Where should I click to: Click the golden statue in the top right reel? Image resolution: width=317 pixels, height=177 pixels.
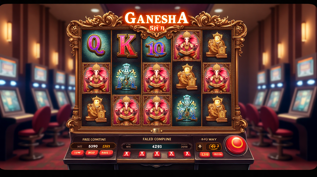[x=217, y=45]
